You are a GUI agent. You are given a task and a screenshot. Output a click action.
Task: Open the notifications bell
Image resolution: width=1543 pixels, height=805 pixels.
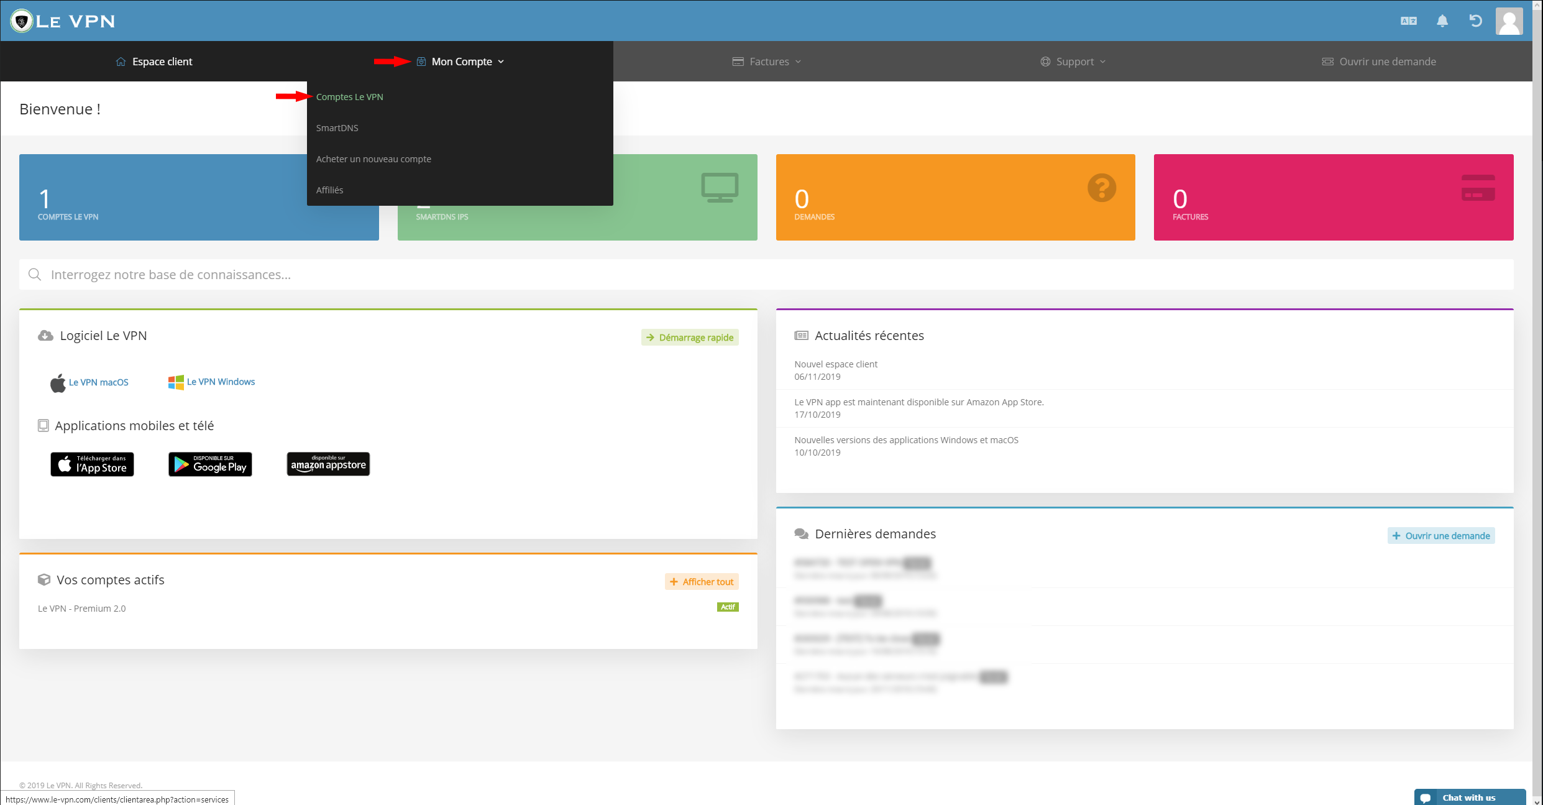click(x=1442, y=21)
